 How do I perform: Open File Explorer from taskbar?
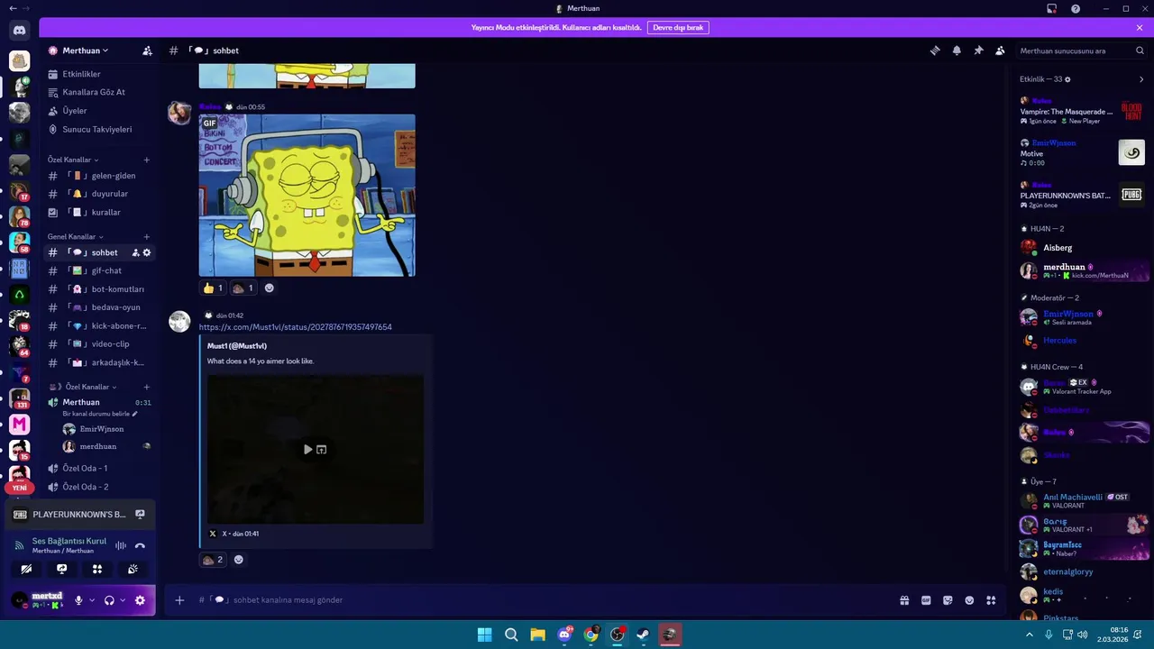coord(537,635)
